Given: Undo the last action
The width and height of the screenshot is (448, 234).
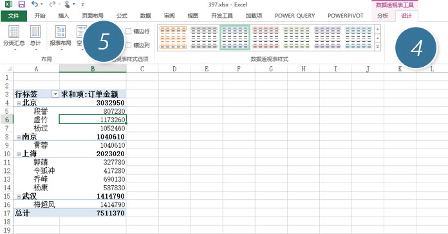Looking at the screenshot, I should 35,4.
